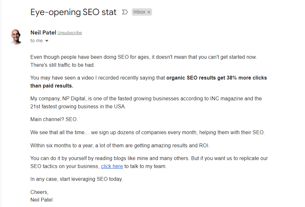Click the subject 'Eye-opening SEO stat'
The height and width of the screenshot is (207, 305).
(x=73, y=12)
